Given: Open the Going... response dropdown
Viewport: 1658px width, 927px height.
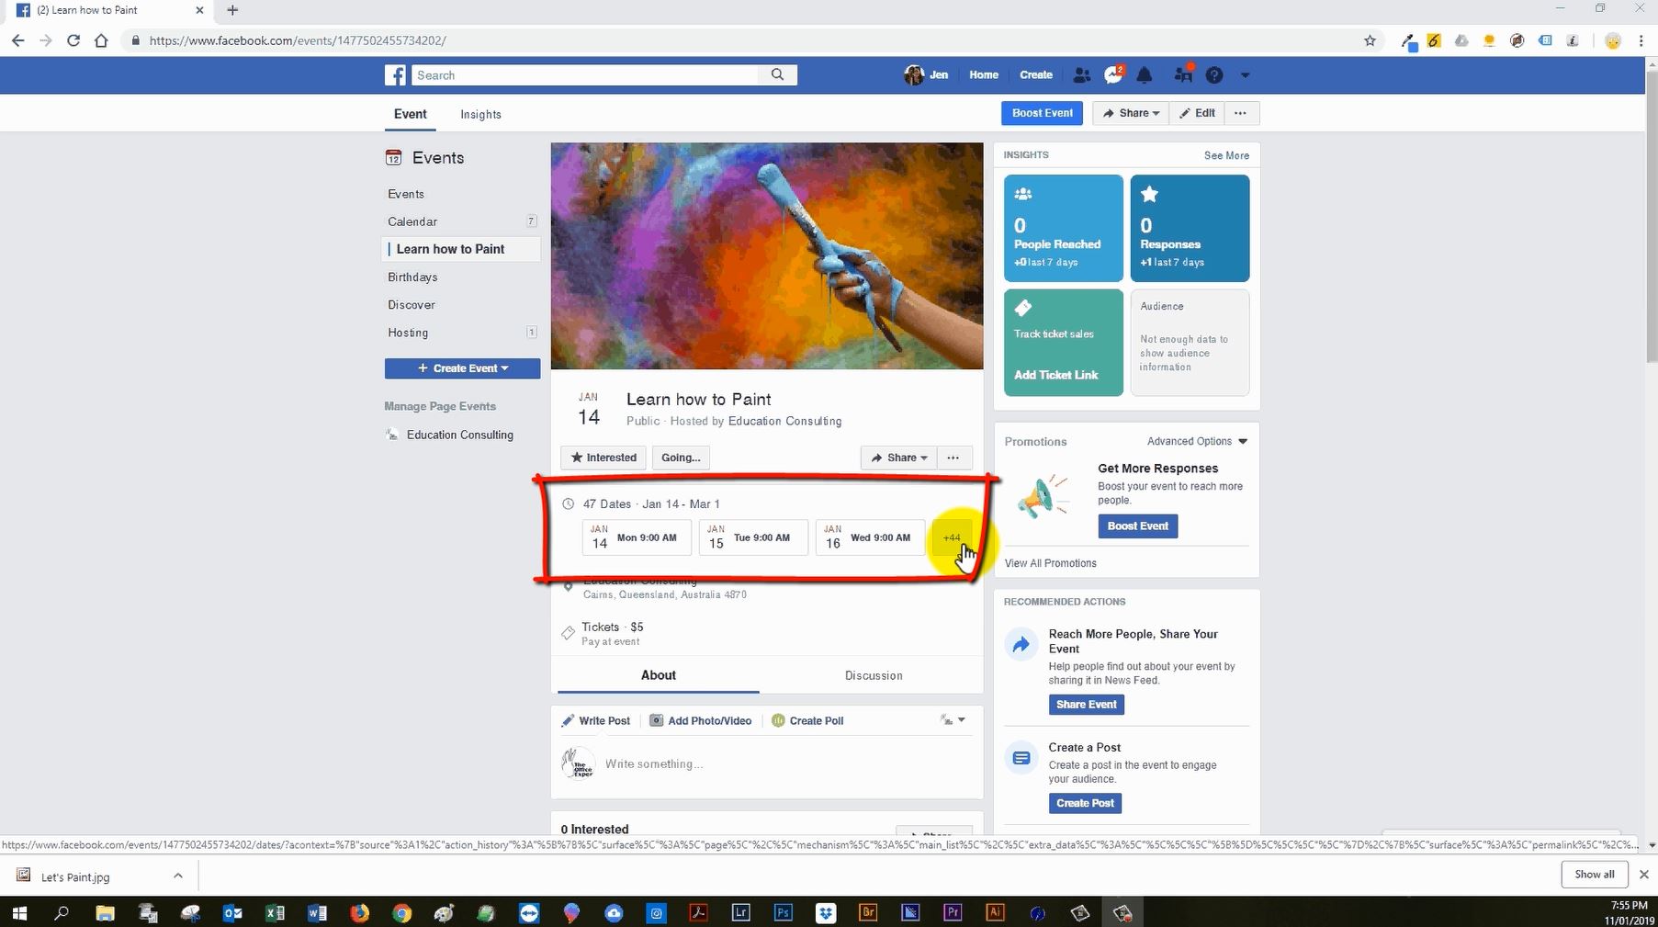Looking at the screenshot, I should (x=681, y=458).
